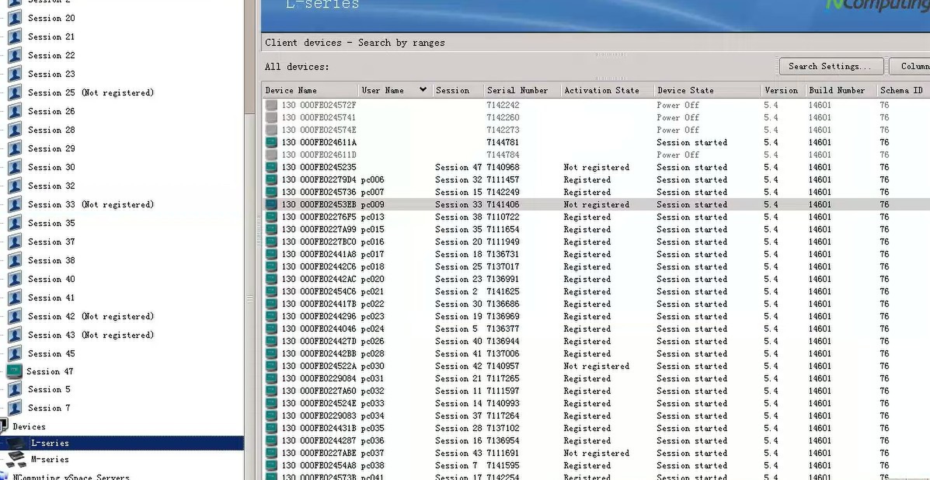Click the user icon beside Session 45
The width and height of the screenshot is (930, 480).
click(x=15, y=354)
